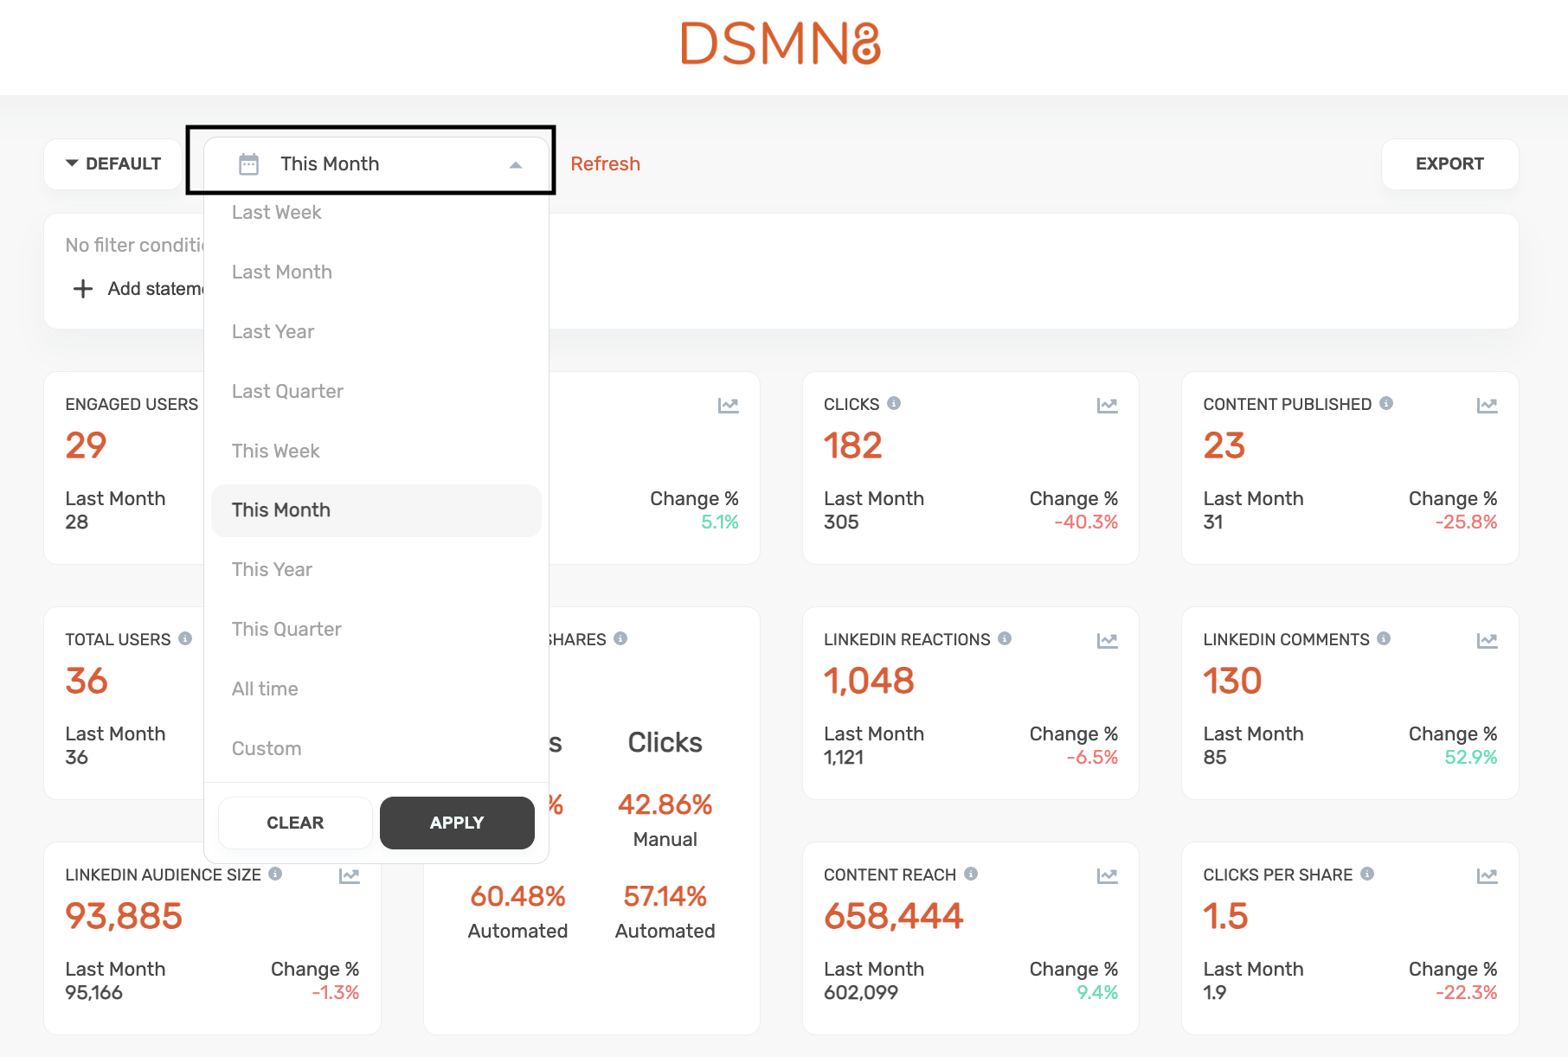Choose Last Year date range
This screenshot has width=1568, height=1057.
376,332
